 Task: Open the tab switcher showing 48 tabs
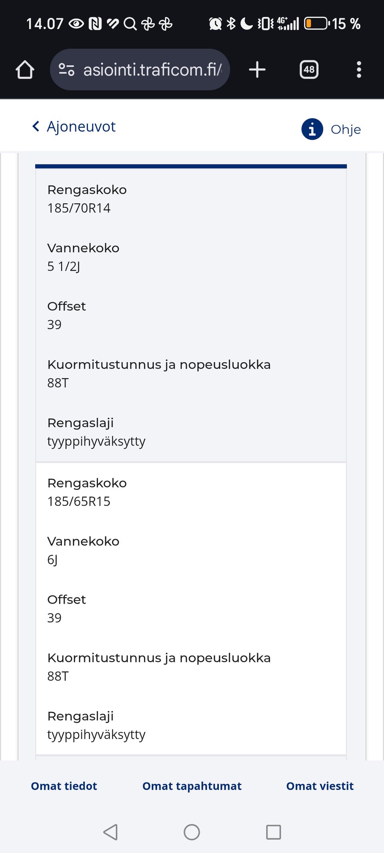[x=309, y=70]
